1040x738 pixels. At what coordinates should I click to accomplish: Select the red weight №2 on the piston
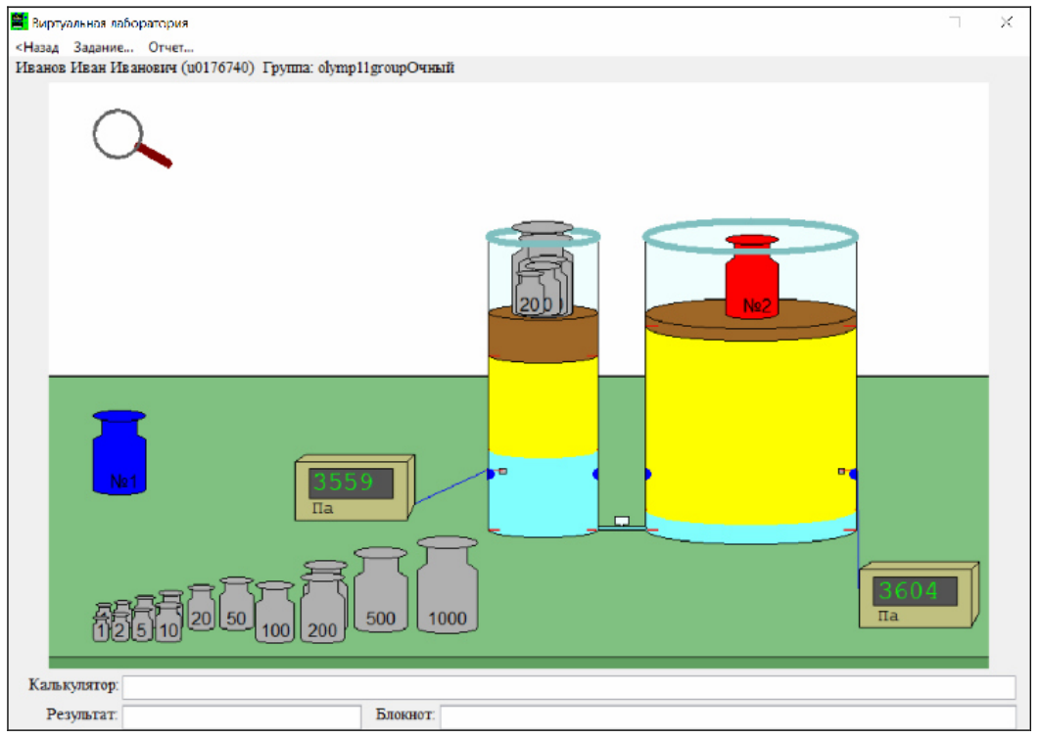751,276
